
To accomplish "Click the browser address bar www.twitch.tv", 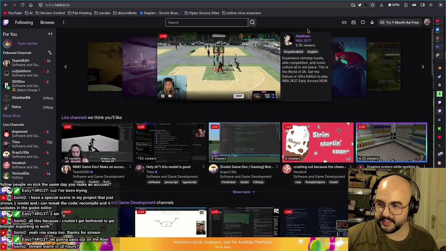I will pos(57,5).
